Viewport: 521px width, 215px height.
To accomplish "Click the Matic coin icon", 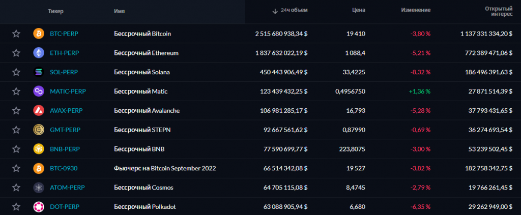I will pos(39,91).
